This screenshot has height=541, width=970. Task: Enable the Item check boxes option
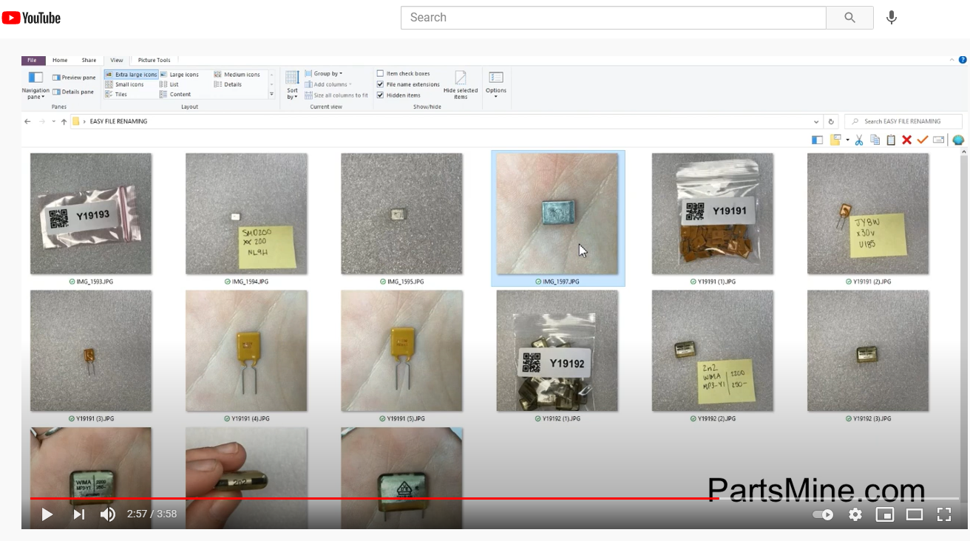coord(380,73)
